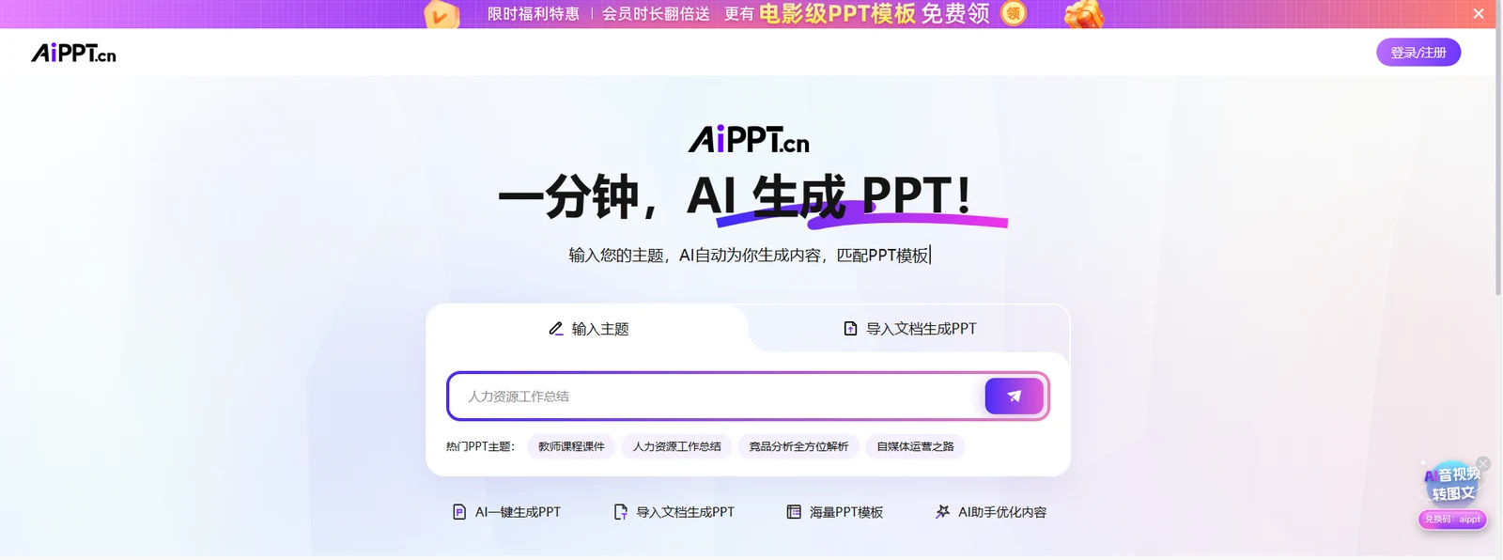This screenshot has width=1503, height=560.
Task: Click the gift box icon in banner
Action: point(1083,14)
